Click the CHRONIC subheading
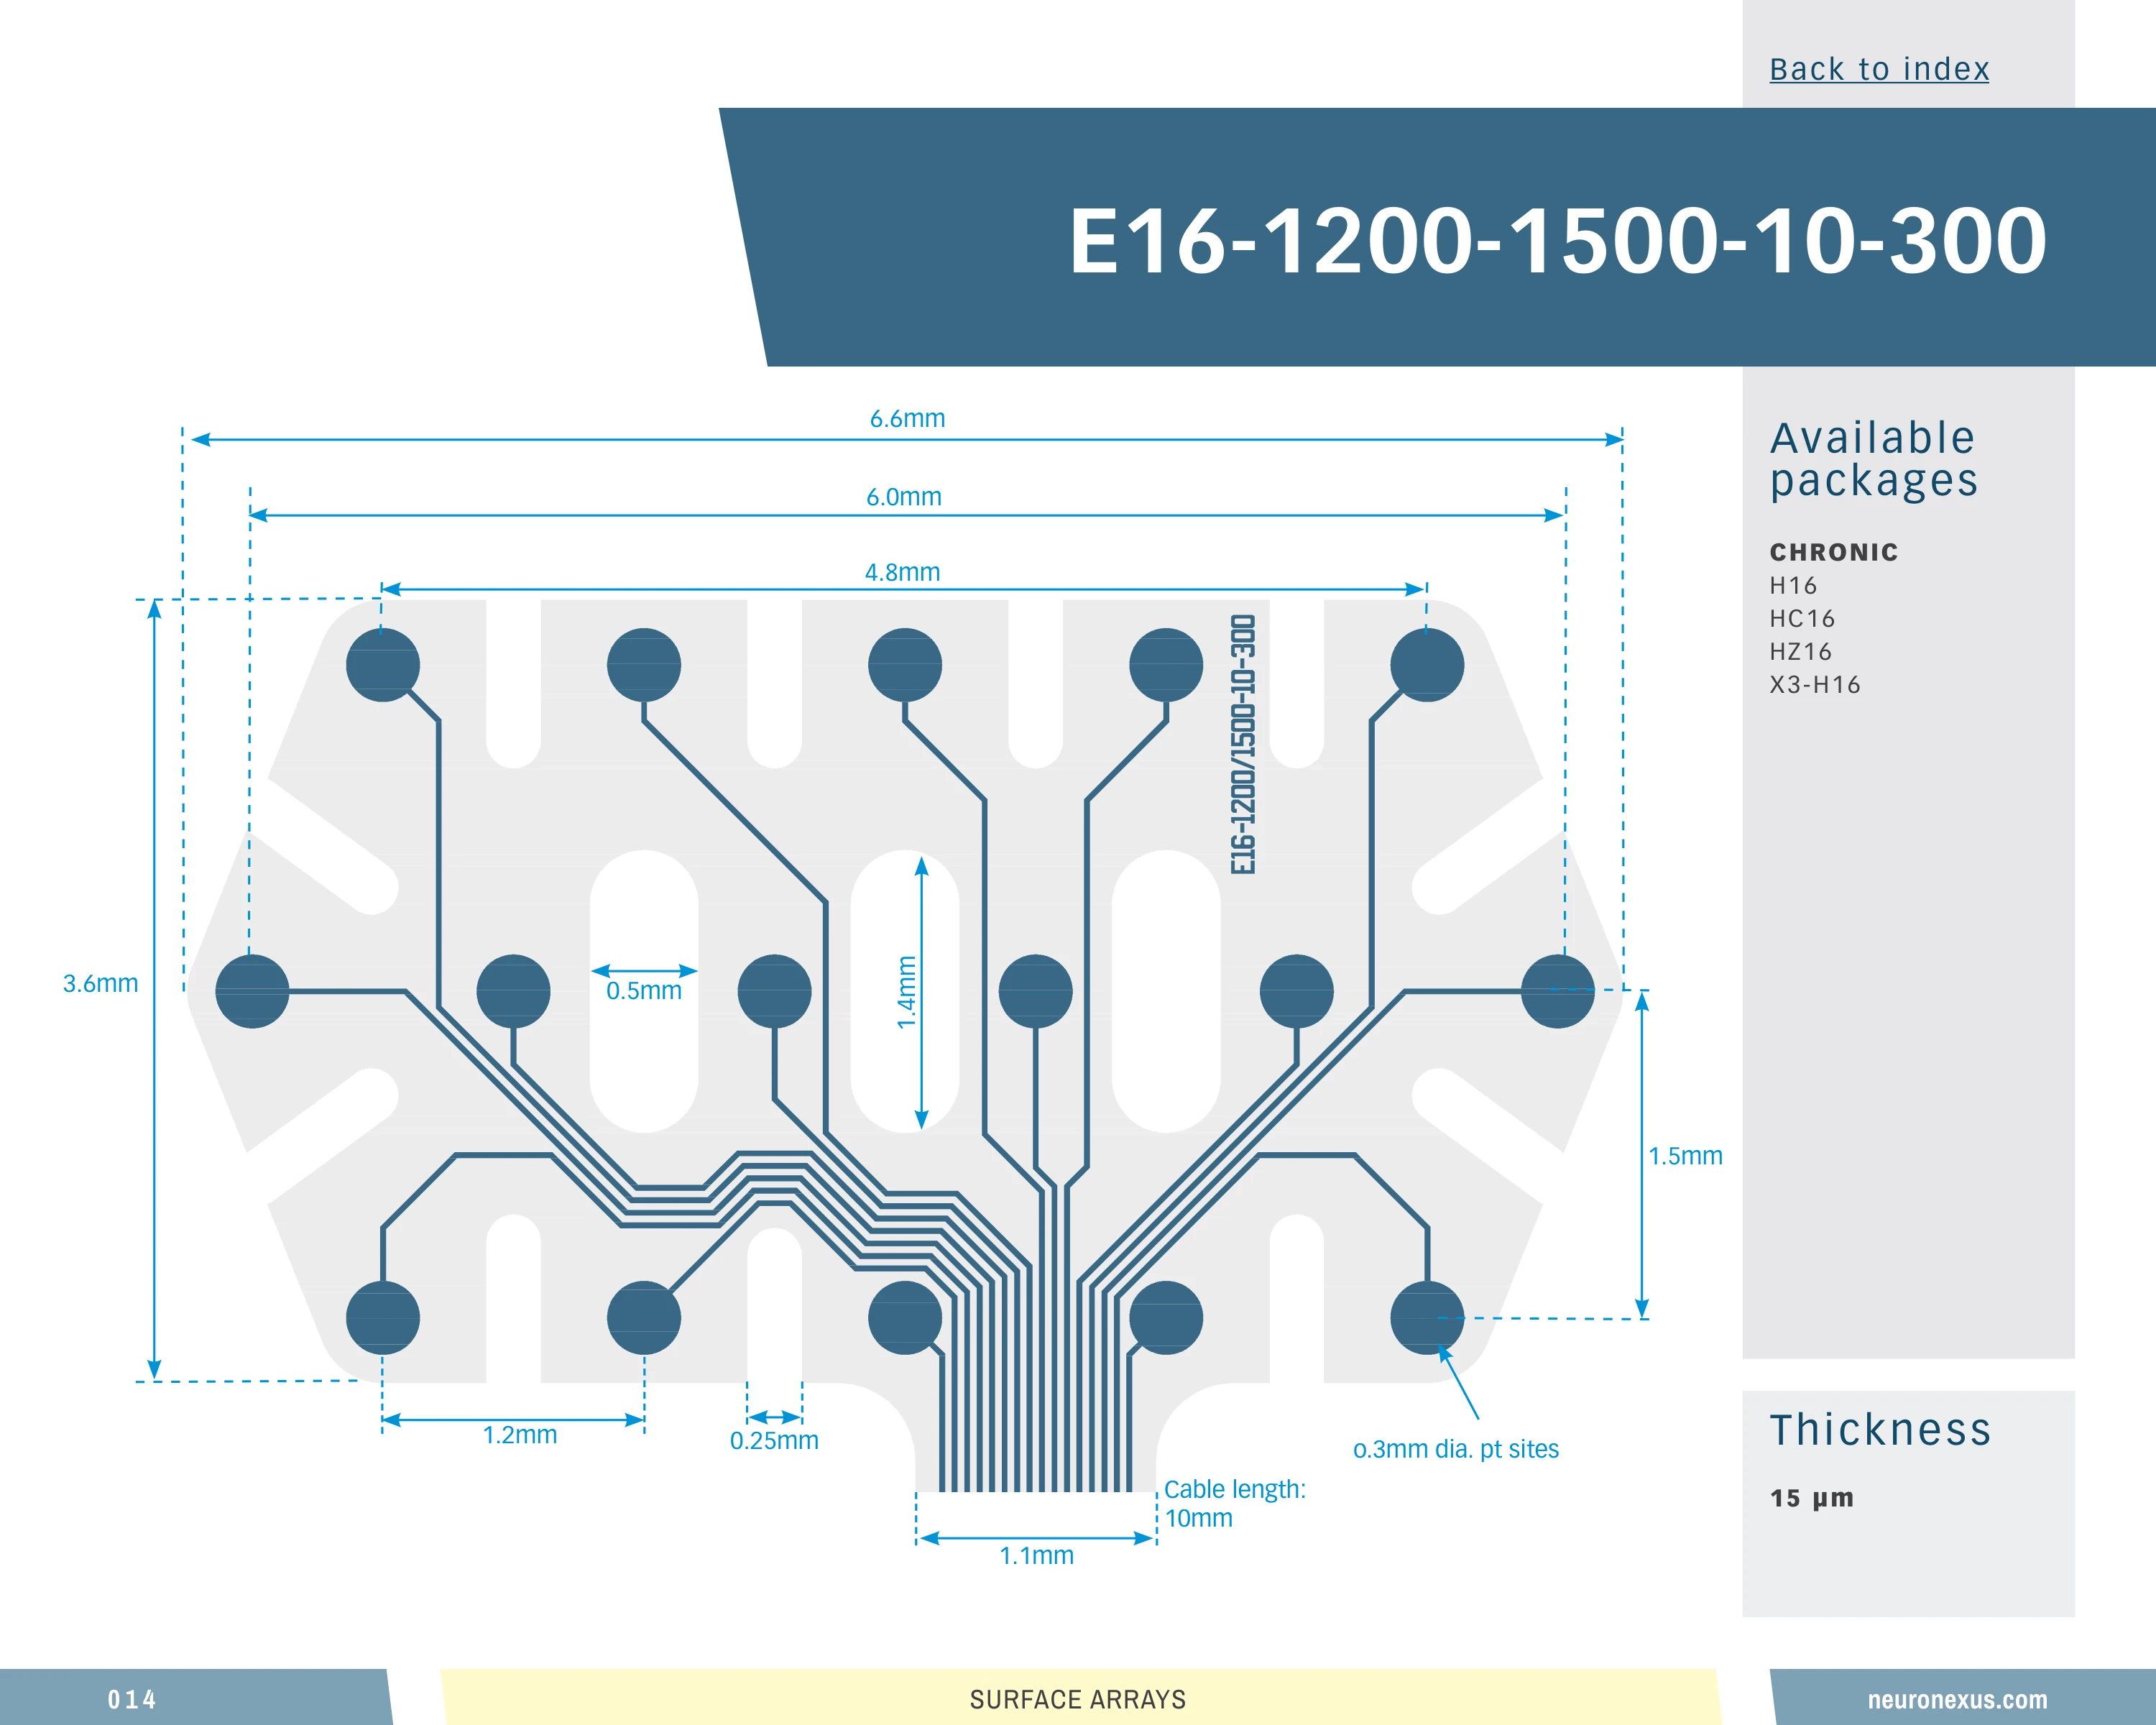The width and height of the screenshot is (2156, 1725). pyautogui.click(x=1834, y=552)
